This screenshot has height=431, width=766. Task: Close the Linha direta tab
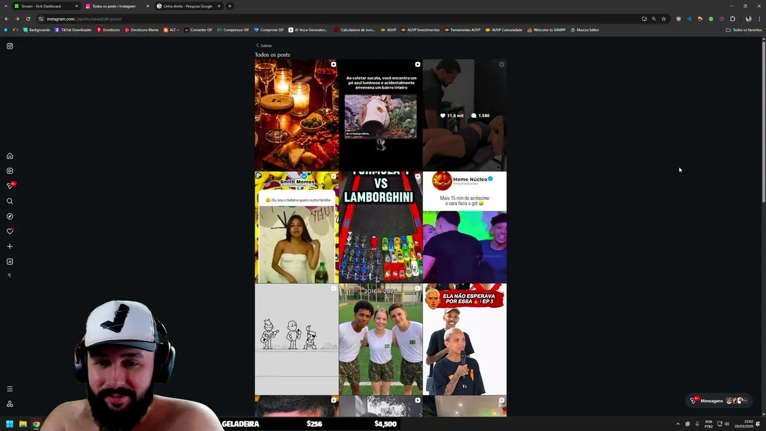(219, 6)
